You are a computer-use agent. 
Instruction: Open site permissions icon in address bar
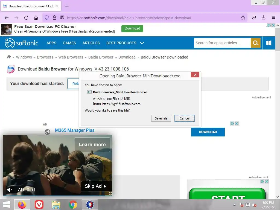[x=62, y=17]
